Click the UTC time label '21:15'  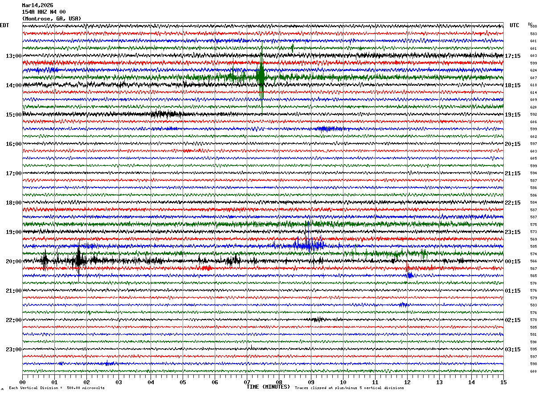pyautogui.click(x=513, y=173)
